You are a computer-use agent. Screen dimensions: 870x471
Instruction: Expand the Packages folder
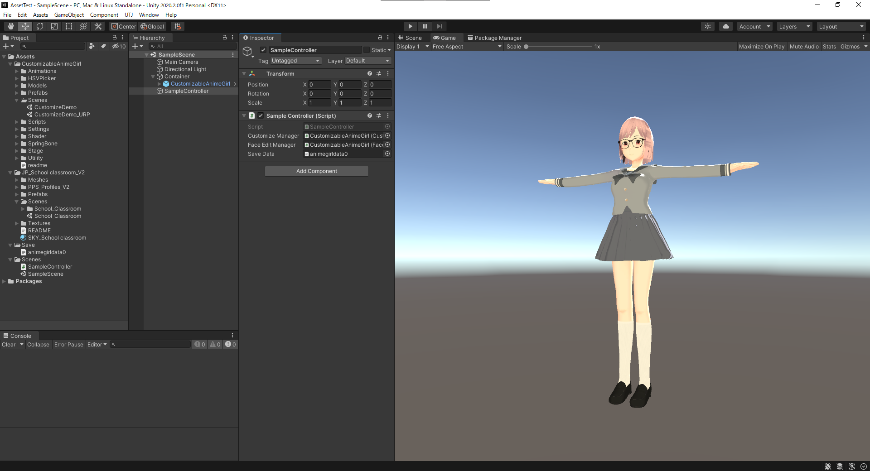[4, 281]
